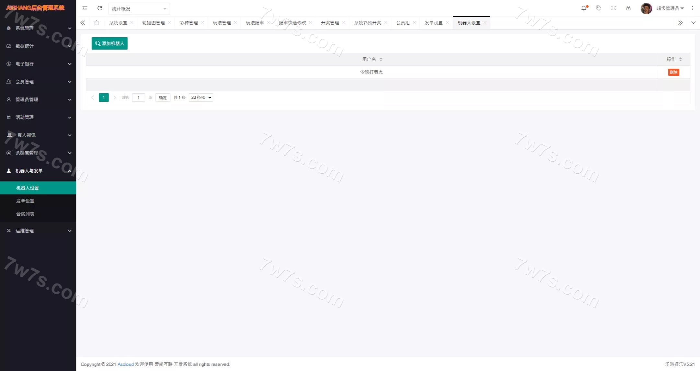Click the refresh icon in top bar
Screen dimensions: 700x371
coord(100,8)
